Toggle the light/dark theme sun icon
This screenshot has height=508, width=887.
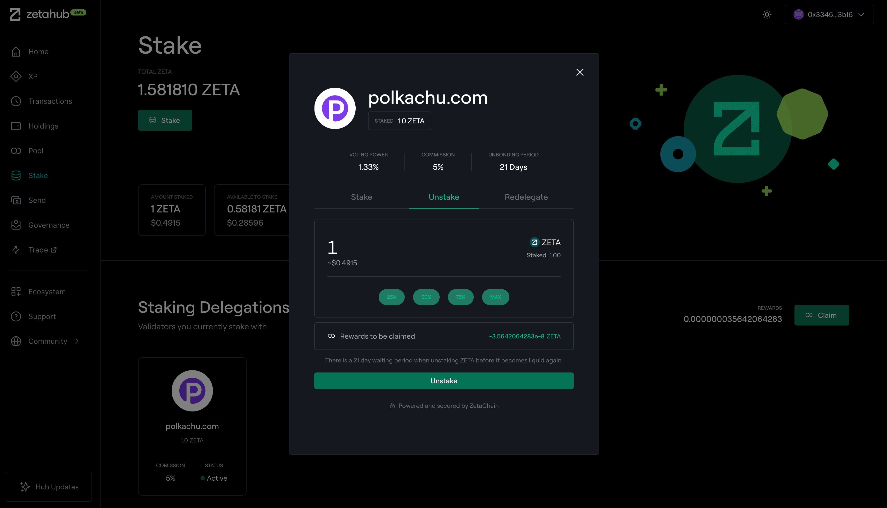(x=767, y=14)
